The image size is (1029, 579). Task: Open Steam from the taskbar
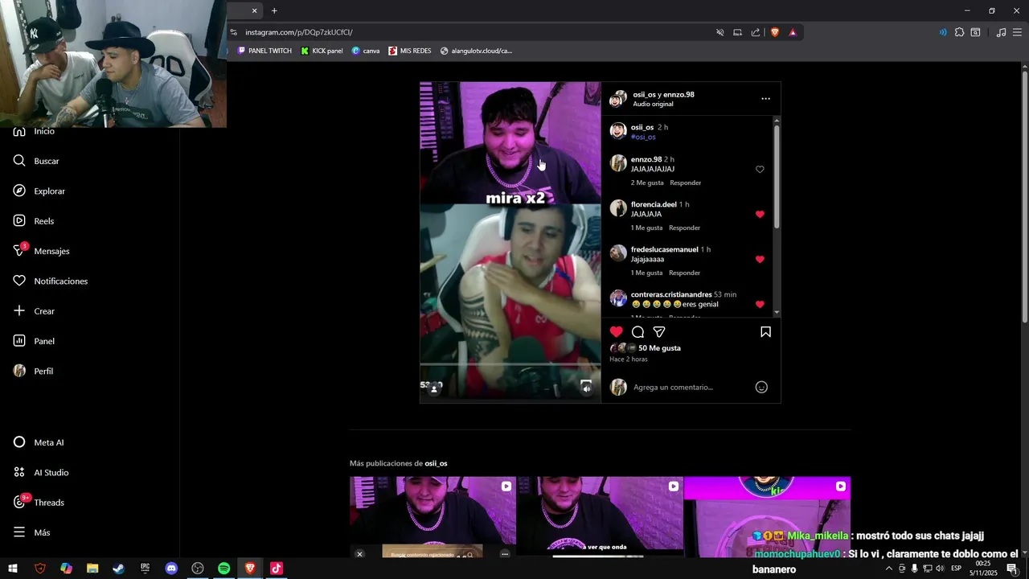(x=119, y=569)
